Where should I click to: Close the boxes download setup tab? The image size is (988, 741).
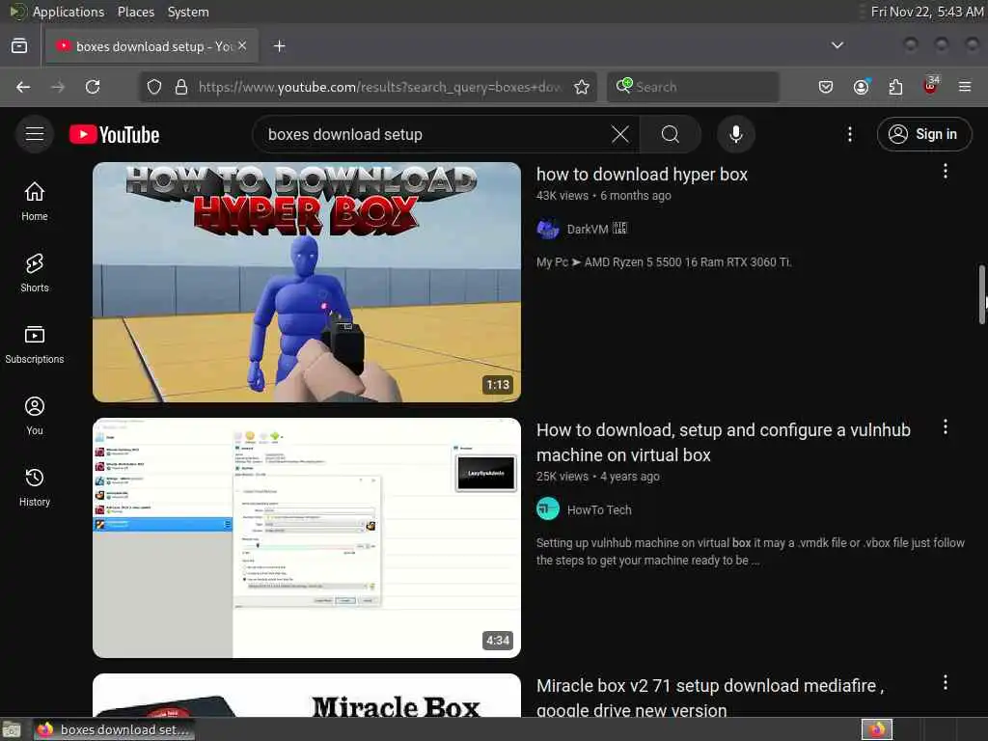pos(242,46)
